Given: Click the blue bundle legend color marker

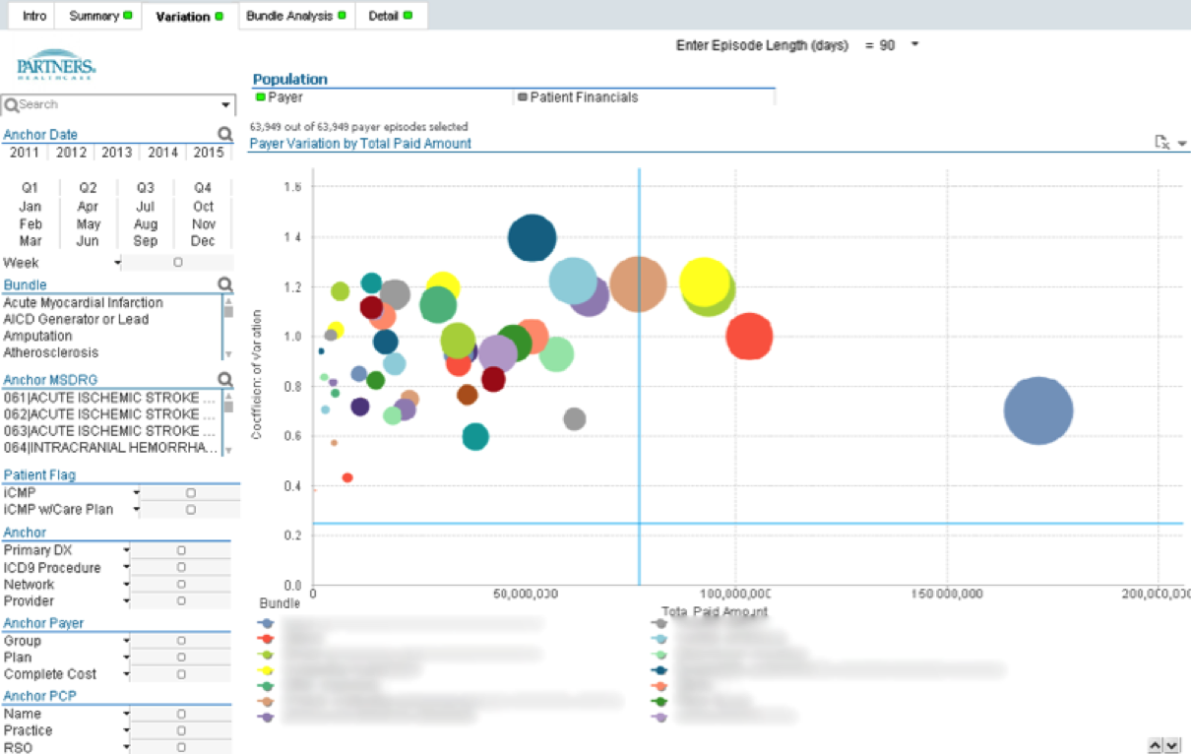Looking at the screenshot, I should point(266,622).
